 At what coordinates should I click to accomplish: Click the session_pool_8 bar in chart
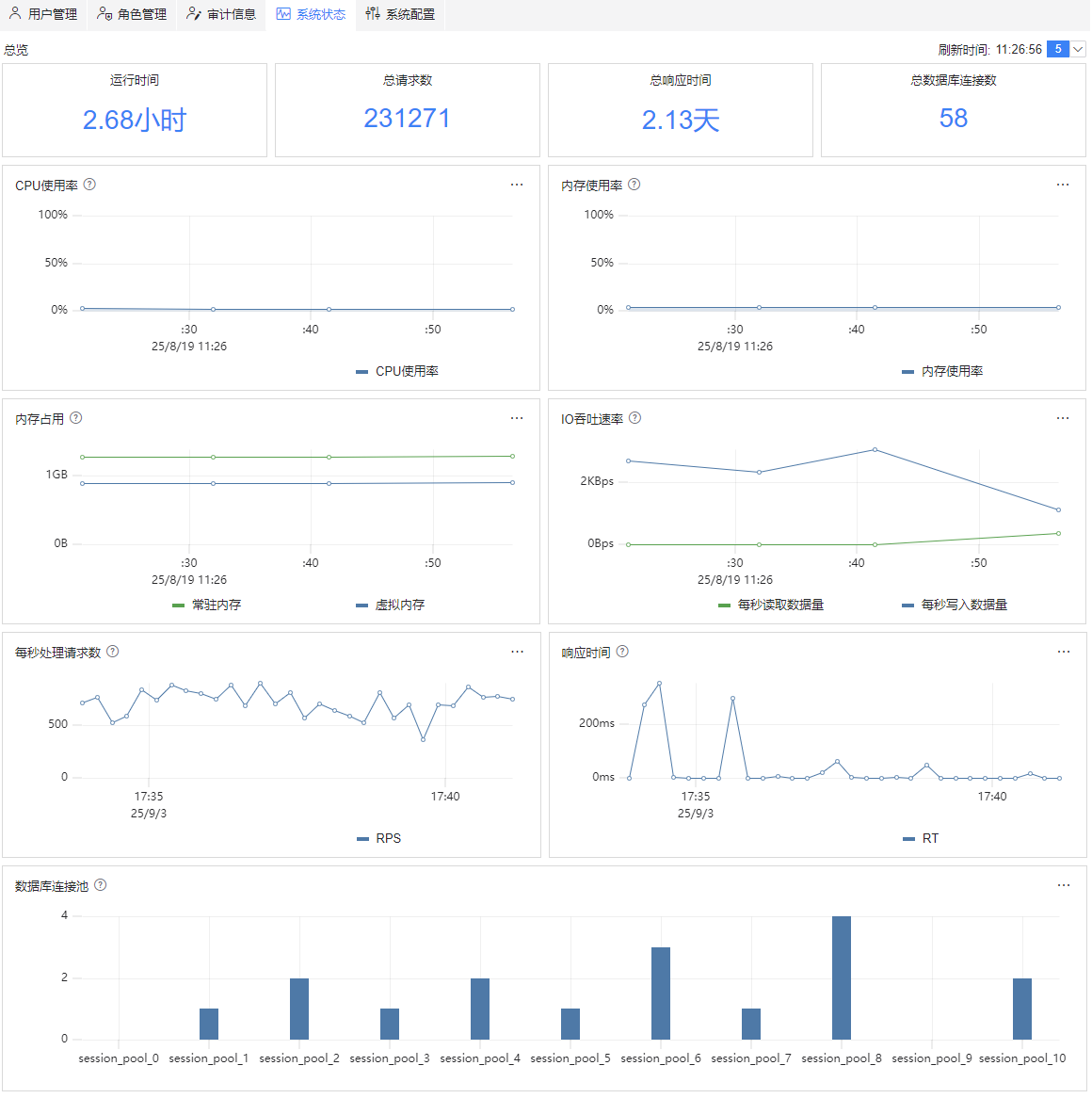[x=842, y=977]
